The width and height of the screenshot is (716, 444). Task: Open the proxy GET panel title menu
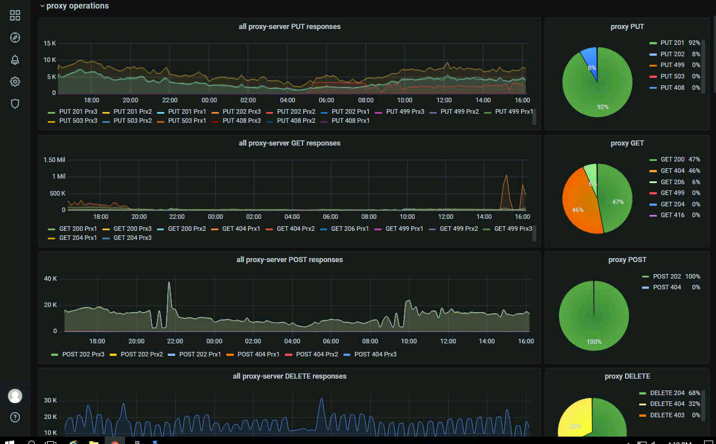[627, 143]
